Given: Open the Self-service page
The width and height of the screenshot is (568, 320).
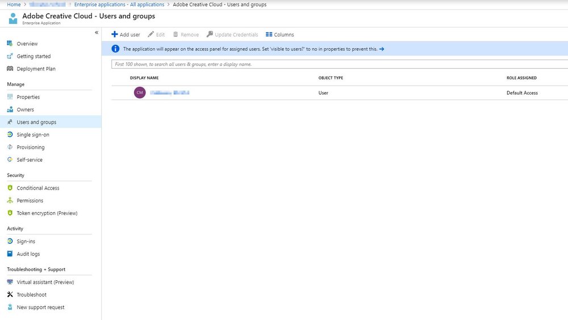Looking at the screenshot, I should coord(30,159).
